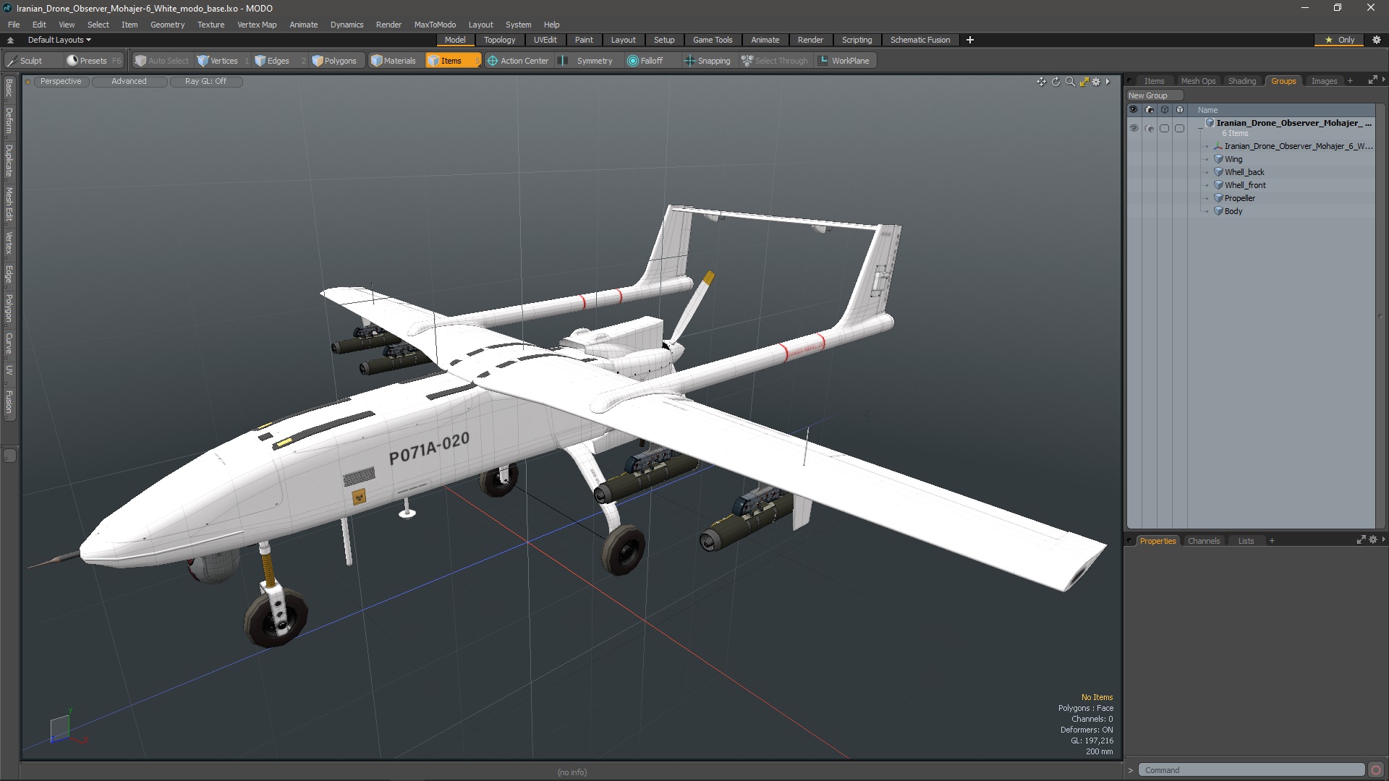Click the record button beside Command field
Image resolution: width=1389 pixels, height=781 pixels.
coord(1376,770)
